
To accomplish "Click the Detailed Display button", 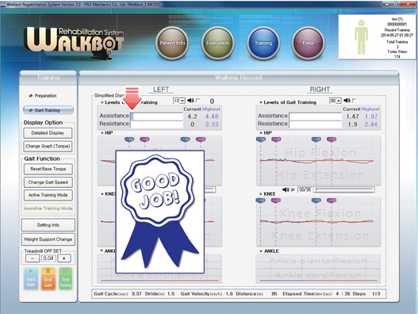I will coord(48,133).
